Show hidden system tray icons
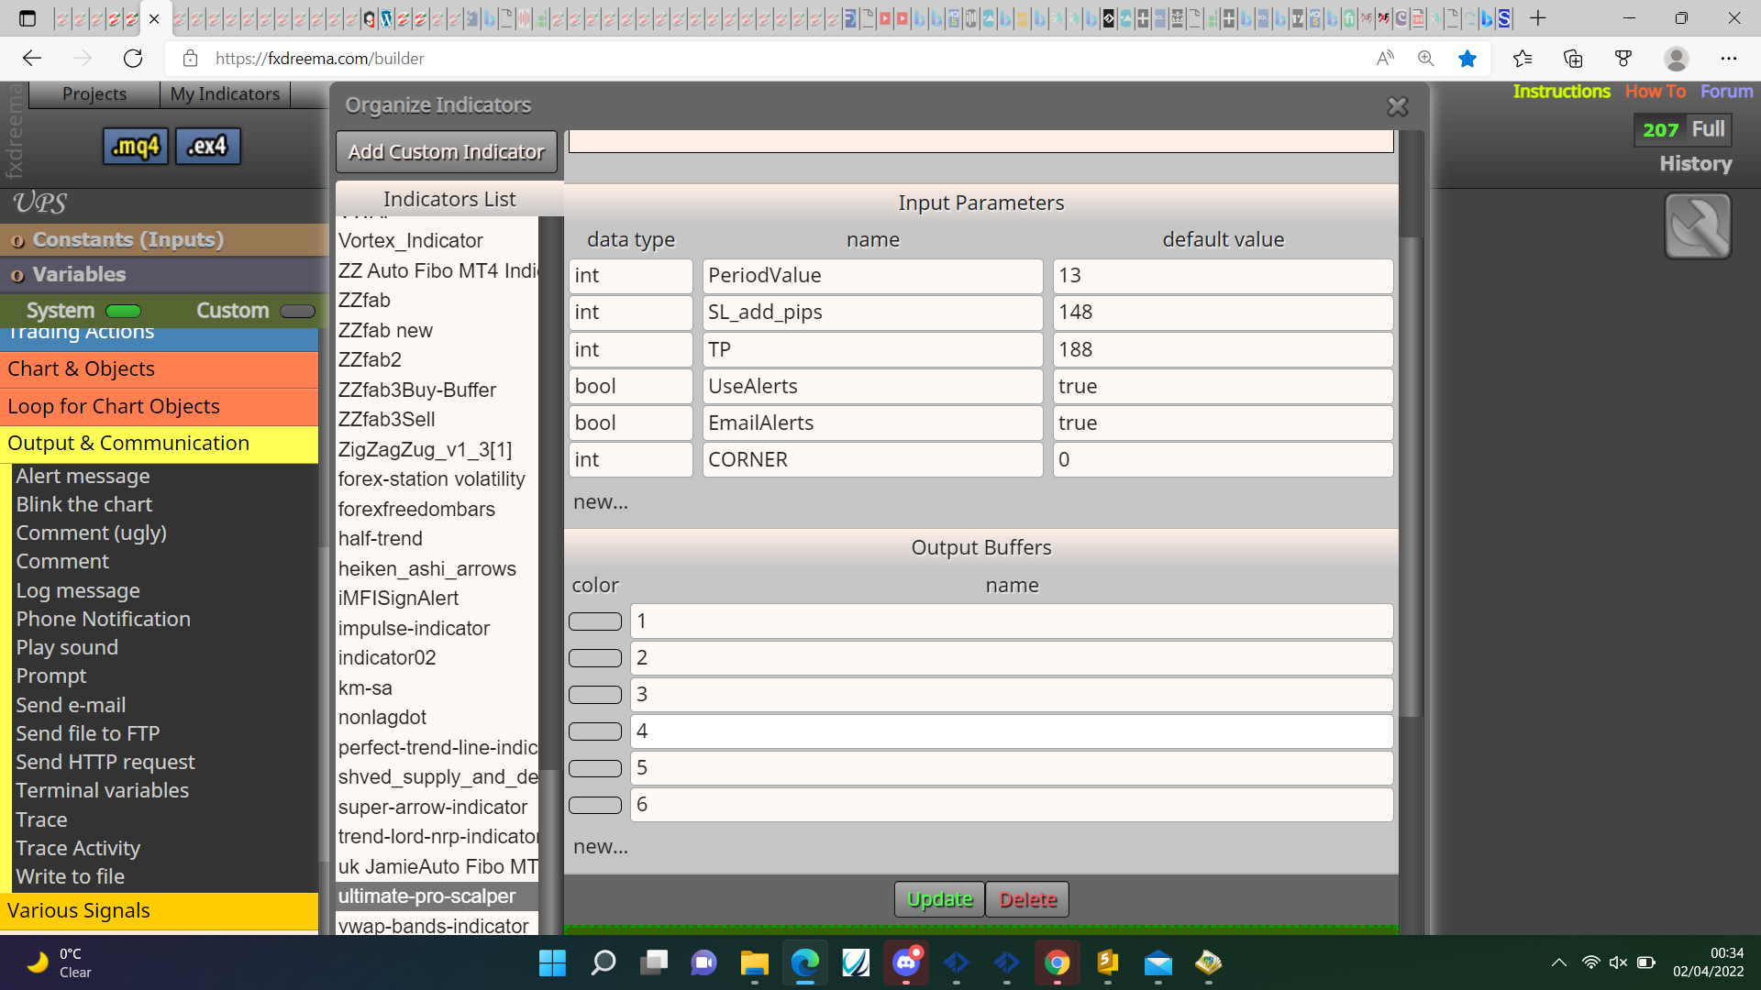Viewport: 1761px width, 990px height. [1558, 962]
